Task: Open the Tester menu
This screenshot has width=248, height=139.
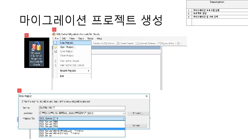Action: pos(90,38)
